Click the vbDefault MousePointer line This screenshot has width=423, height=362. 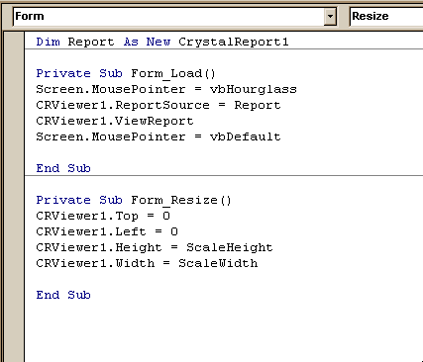click(159, 136)
